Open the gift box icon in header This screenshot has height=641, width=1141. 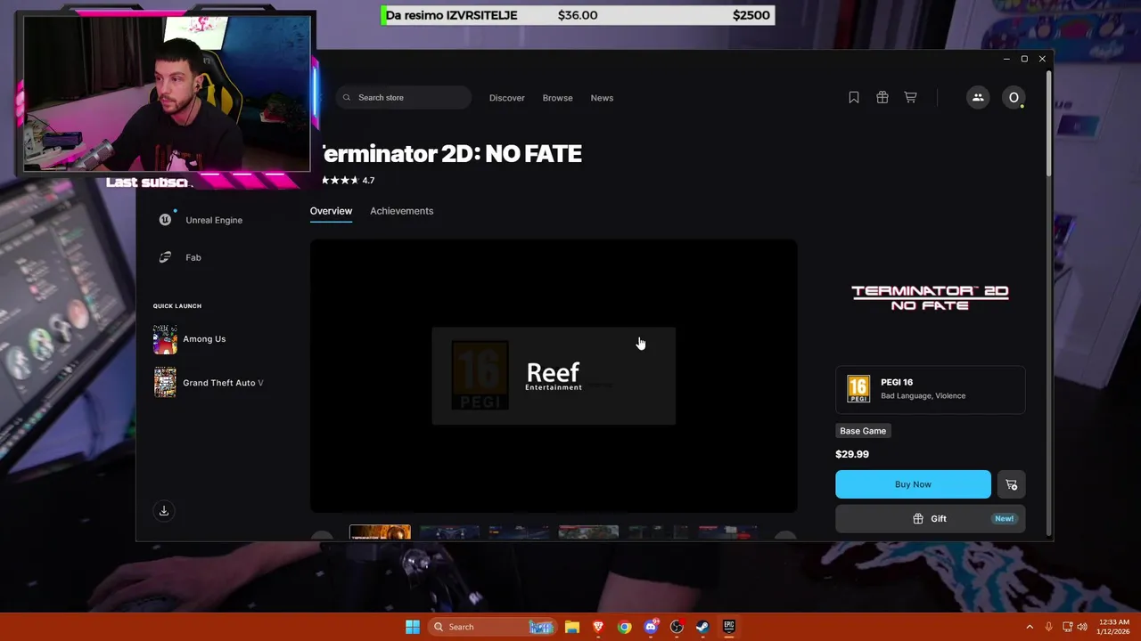click(x=882, y=98)
